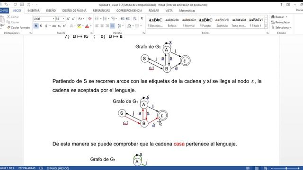Screen dimensions: 303x170
Task: Switch to the REVISAR tab
Action: (153, 10)
